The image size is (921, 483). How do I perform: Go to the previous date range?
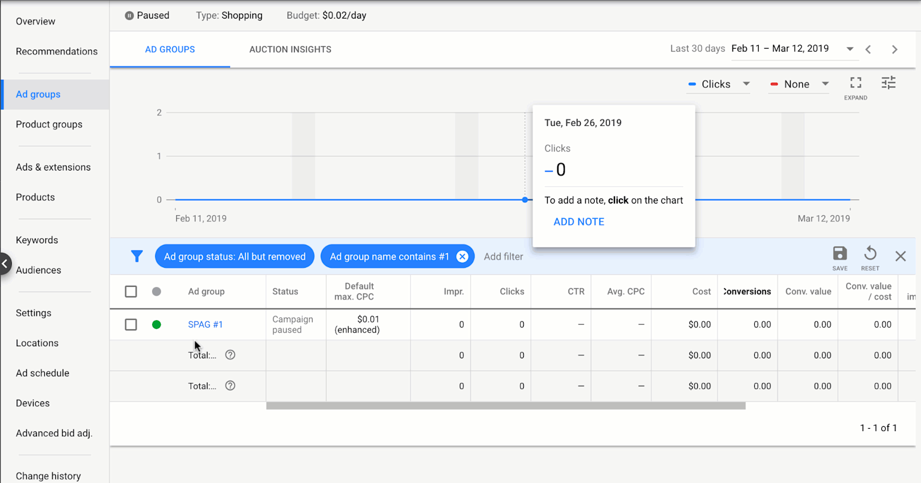coord(868,49)
